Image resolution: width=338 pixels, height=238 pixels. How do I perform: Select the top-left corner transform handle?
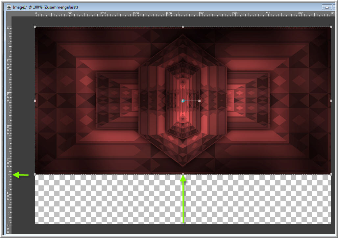click(35, 27)
